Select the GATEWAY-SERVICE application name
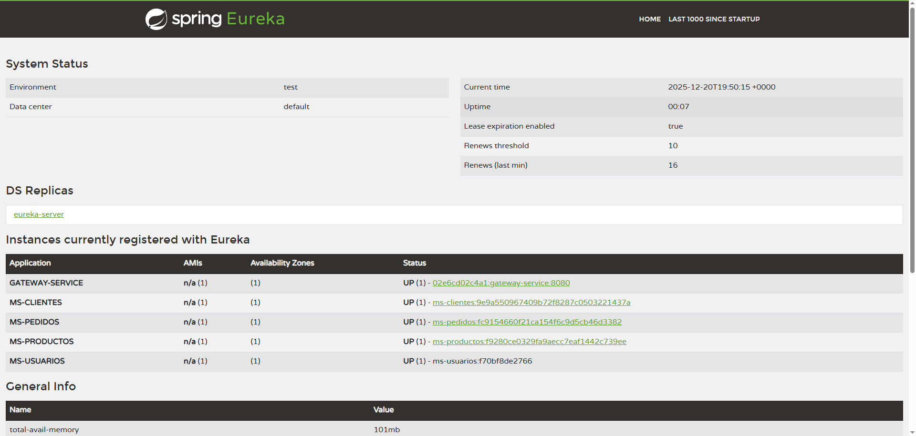Image resolution: width=916 pixels, height=436 pixels. point(46,283)
